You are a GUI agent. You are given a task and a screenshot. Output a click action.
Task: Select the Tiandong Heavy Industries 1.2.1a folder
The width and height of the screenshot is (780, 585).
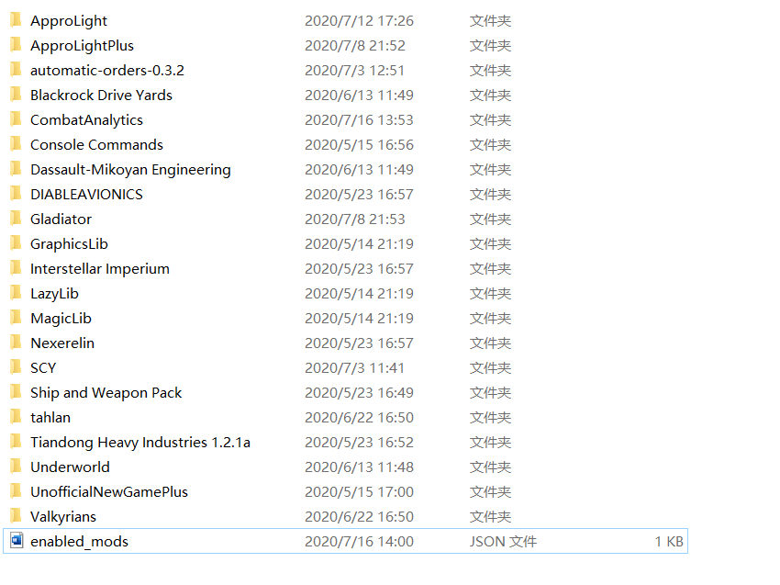(x=139, y=442)
